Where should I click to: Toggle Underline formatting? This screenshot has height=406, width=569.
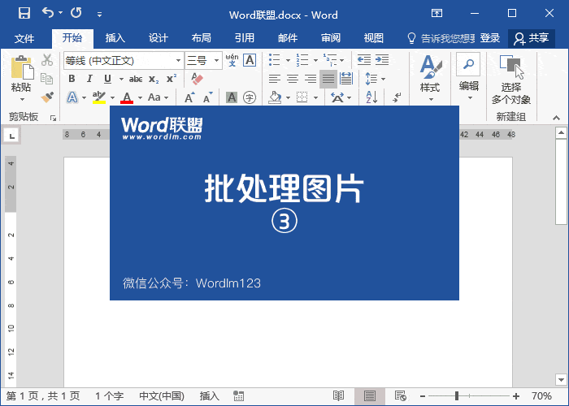pos(107,79)
